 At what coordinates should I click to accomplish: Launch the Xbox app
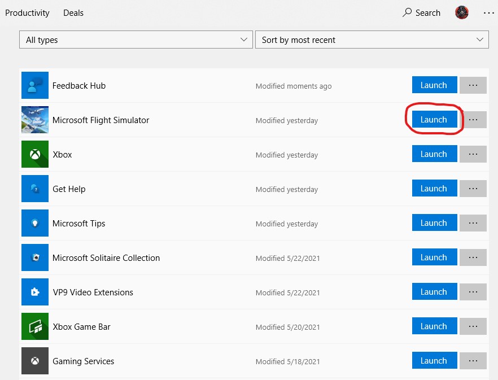[435, 154]
